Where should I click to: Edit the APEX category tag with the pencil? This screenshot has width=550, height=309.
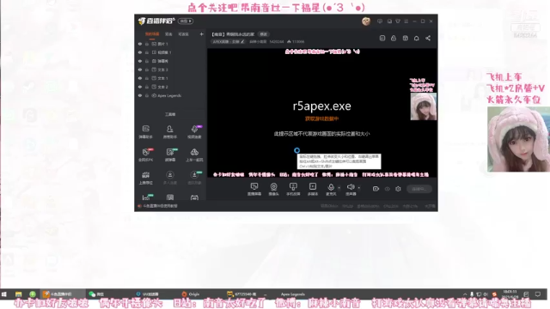[242, 41]
